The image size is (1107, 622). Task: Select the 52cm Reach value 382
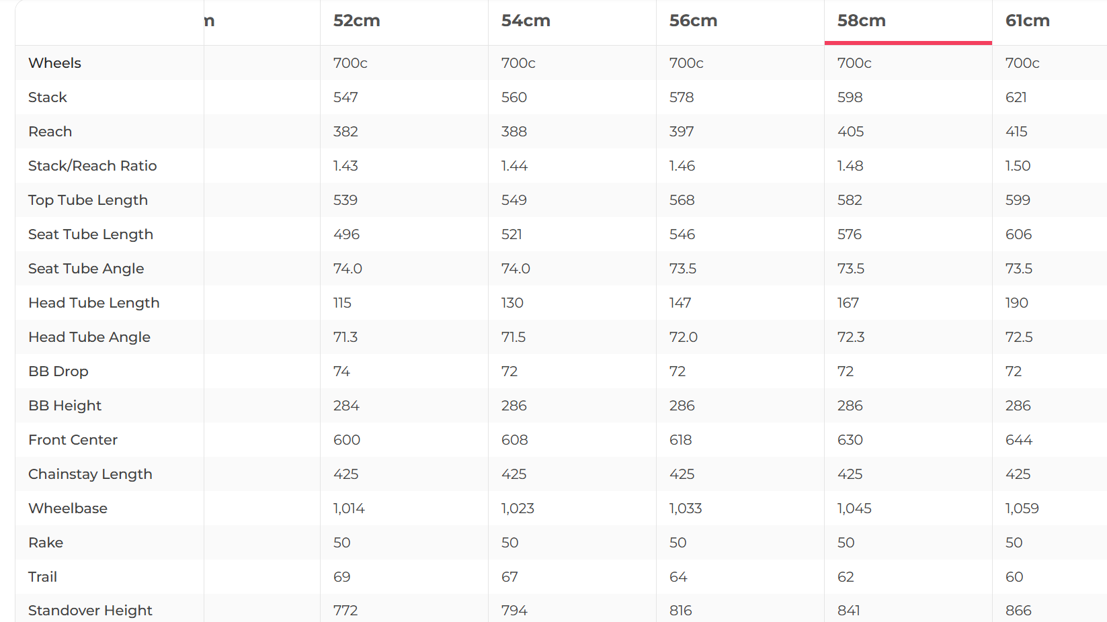345,132
